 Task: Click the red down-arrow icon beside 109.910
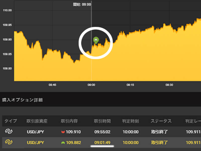click(x=63, y=132)
